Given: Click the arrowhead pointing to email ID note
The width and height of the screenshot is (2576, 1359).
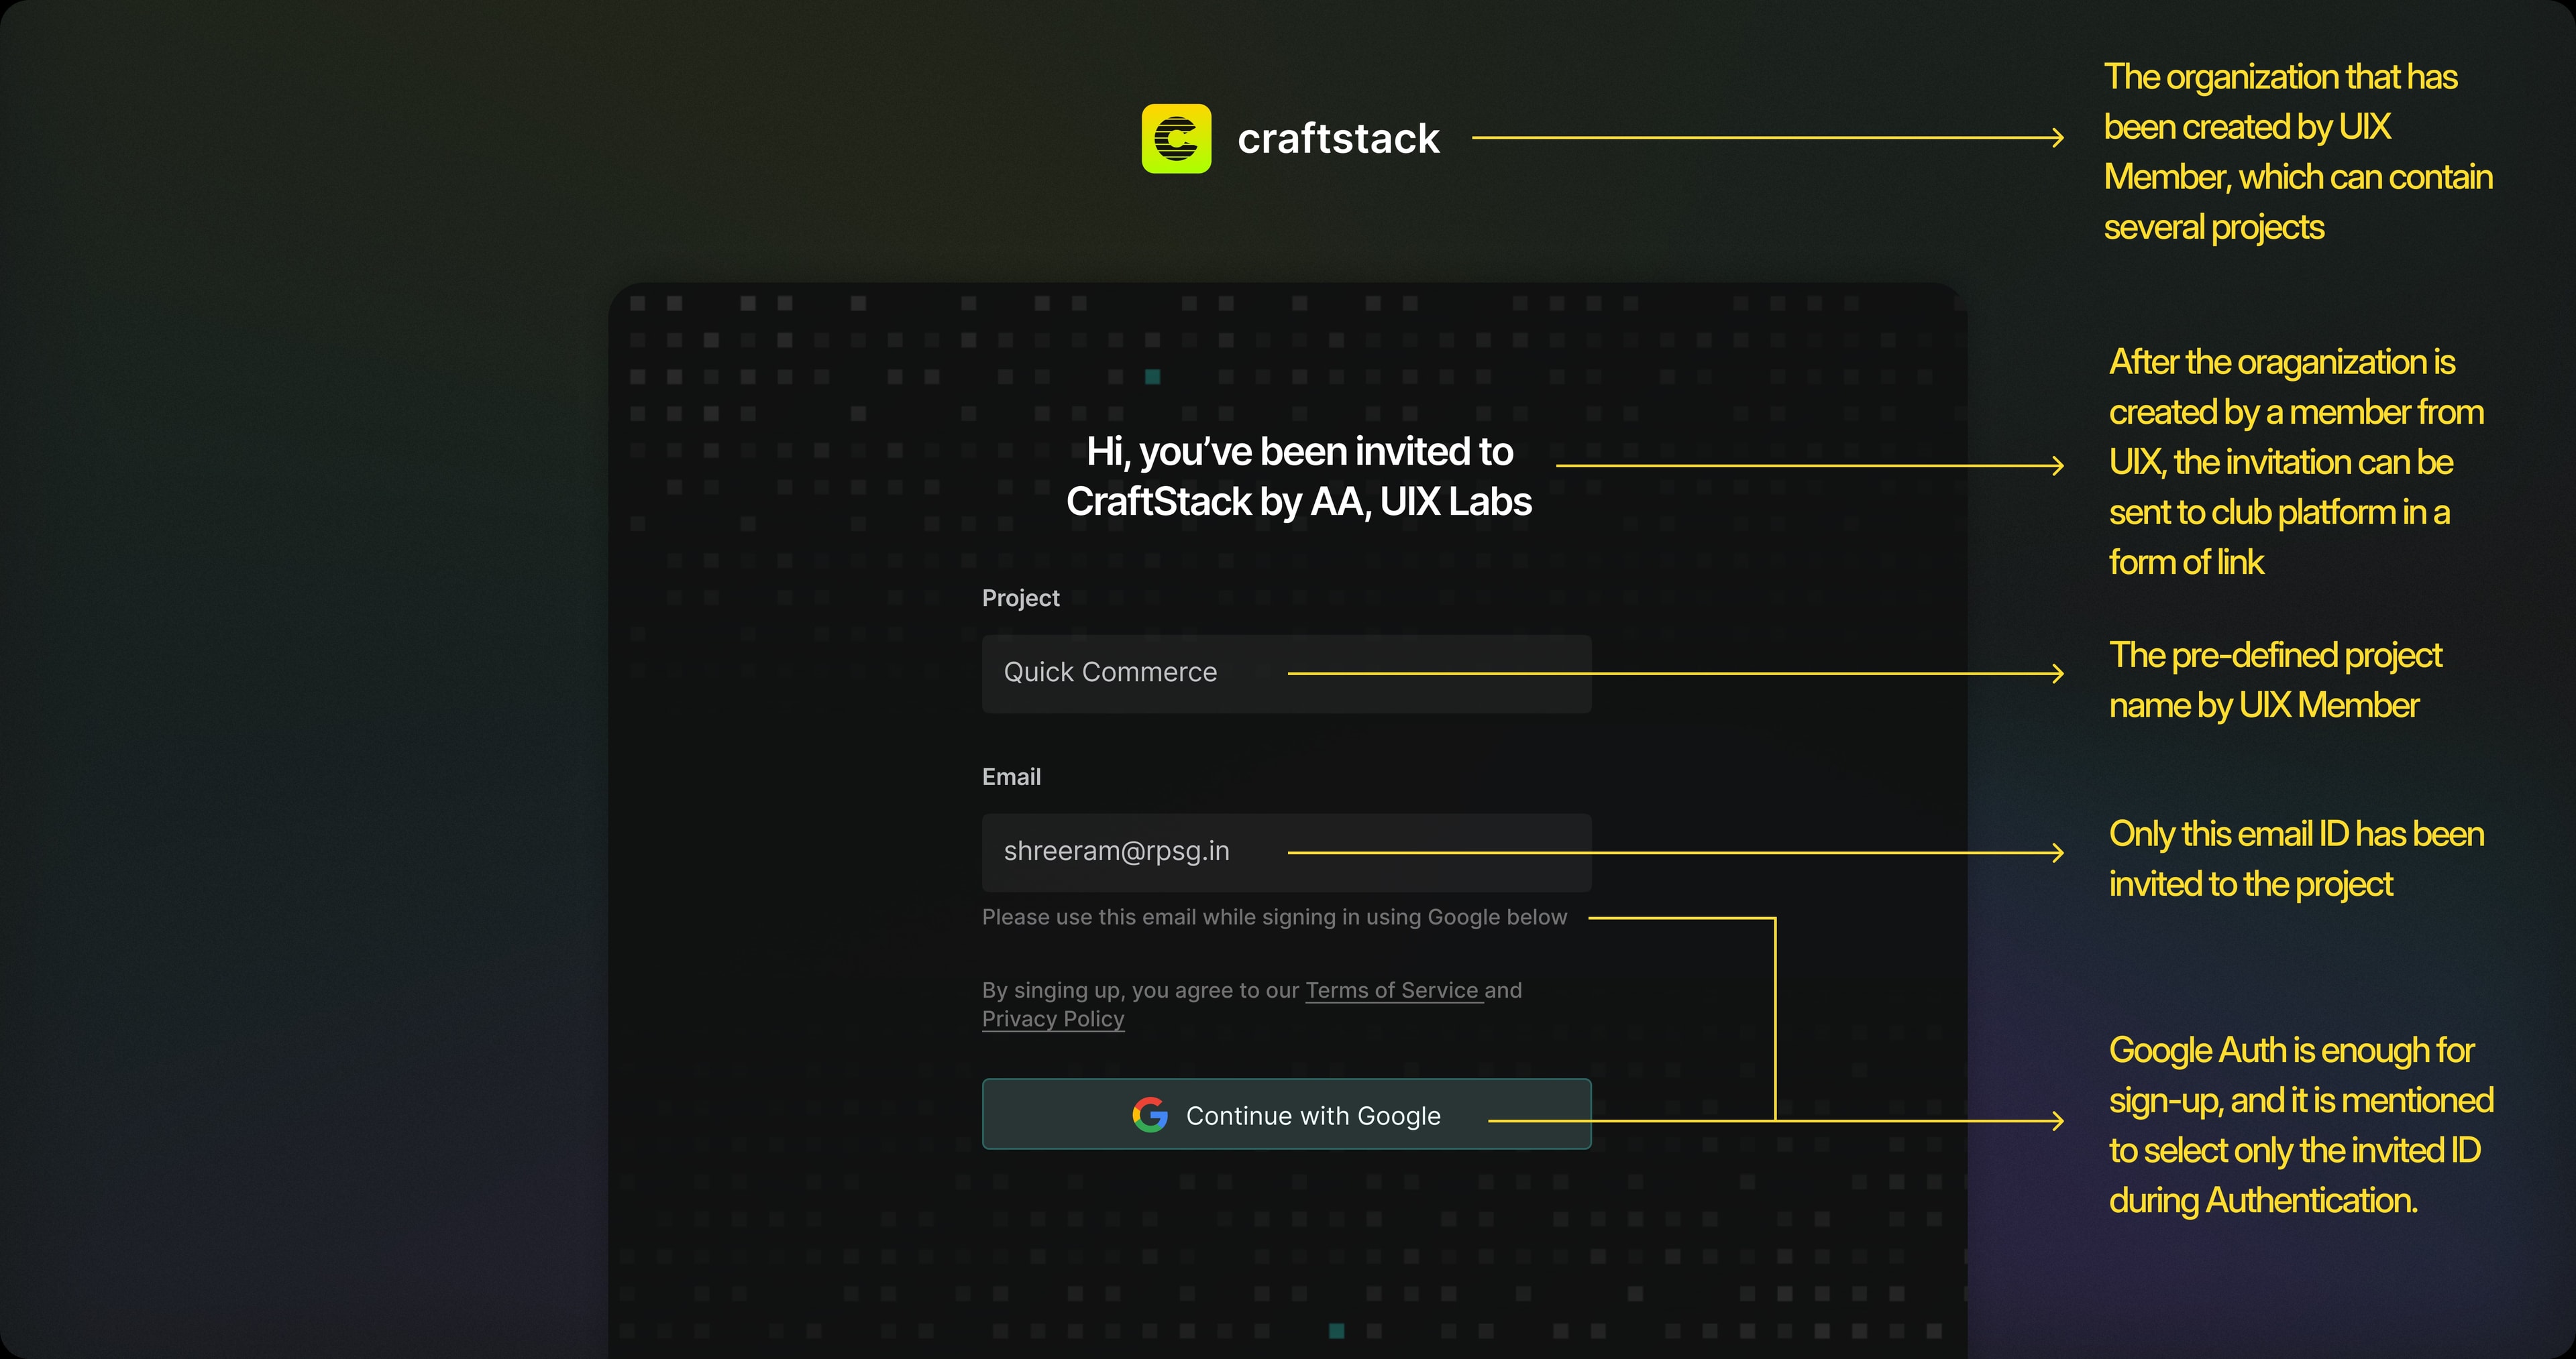Looking at the screenshot, I should [2057, 852].
